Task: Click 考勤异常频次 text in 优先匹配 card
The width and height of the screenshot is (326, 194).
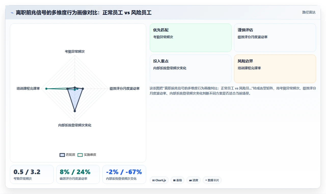Action: [163, 37]
